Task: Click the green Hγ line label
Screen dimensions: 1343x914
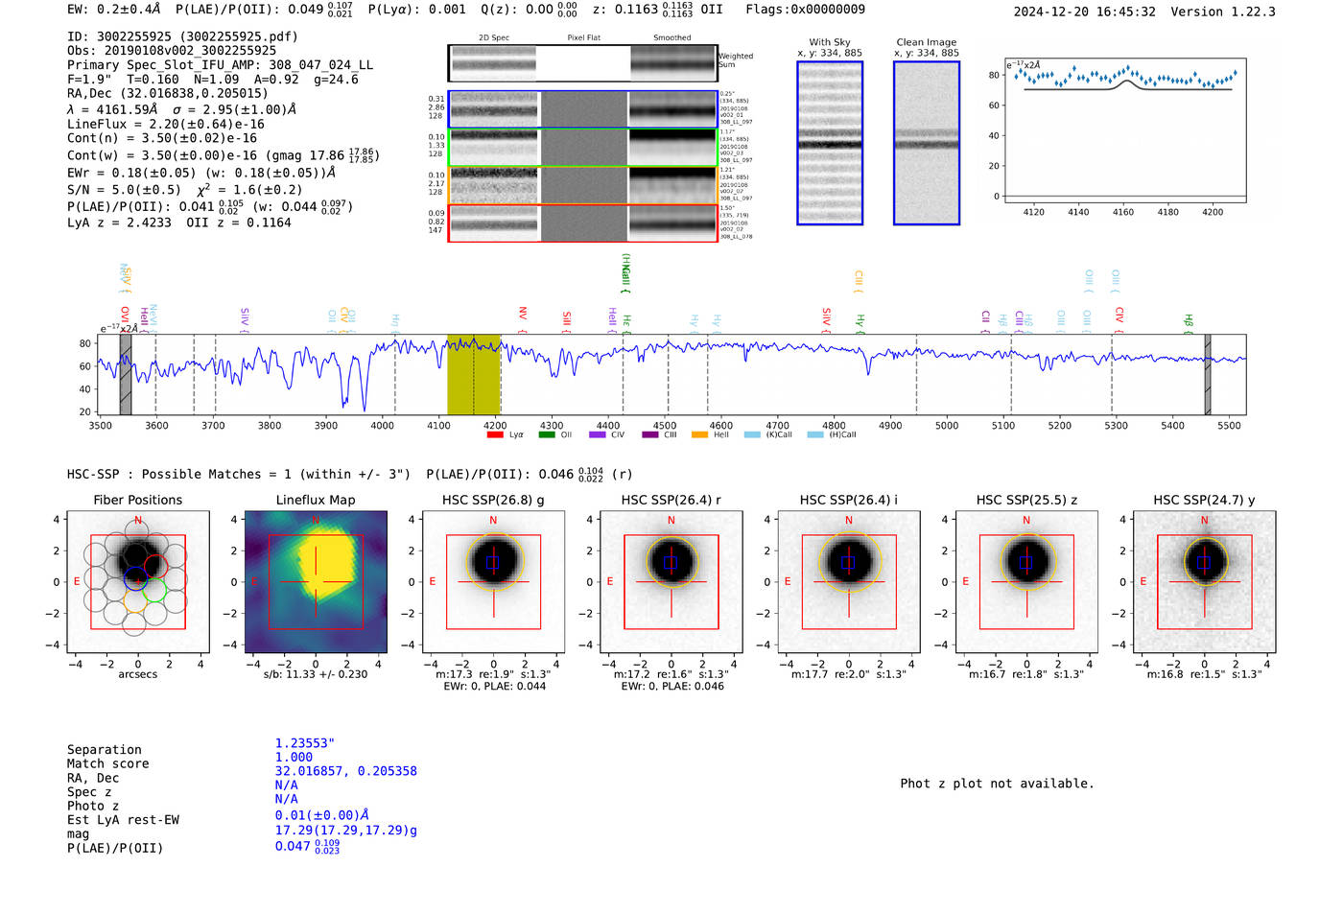Action: tap(860, 321)
